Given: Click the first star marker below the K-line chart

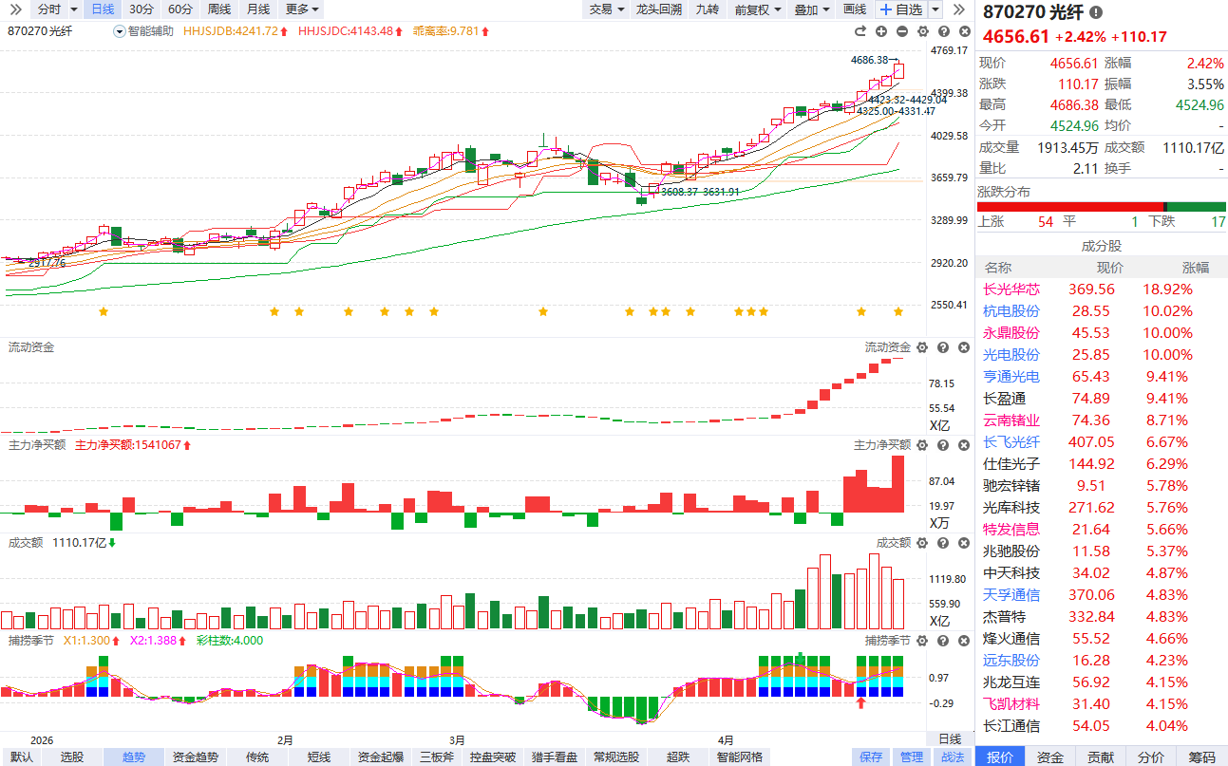Looking at the screenshot, I should (x=104, y=311).
